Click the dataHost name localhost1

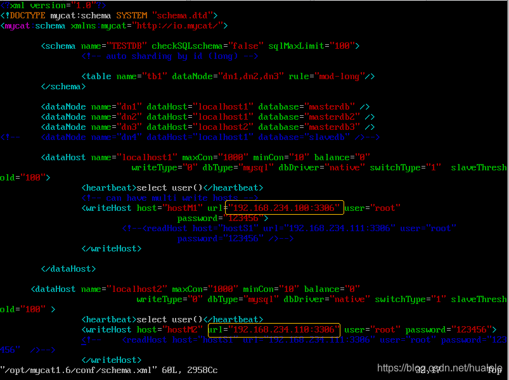point(146,157)
